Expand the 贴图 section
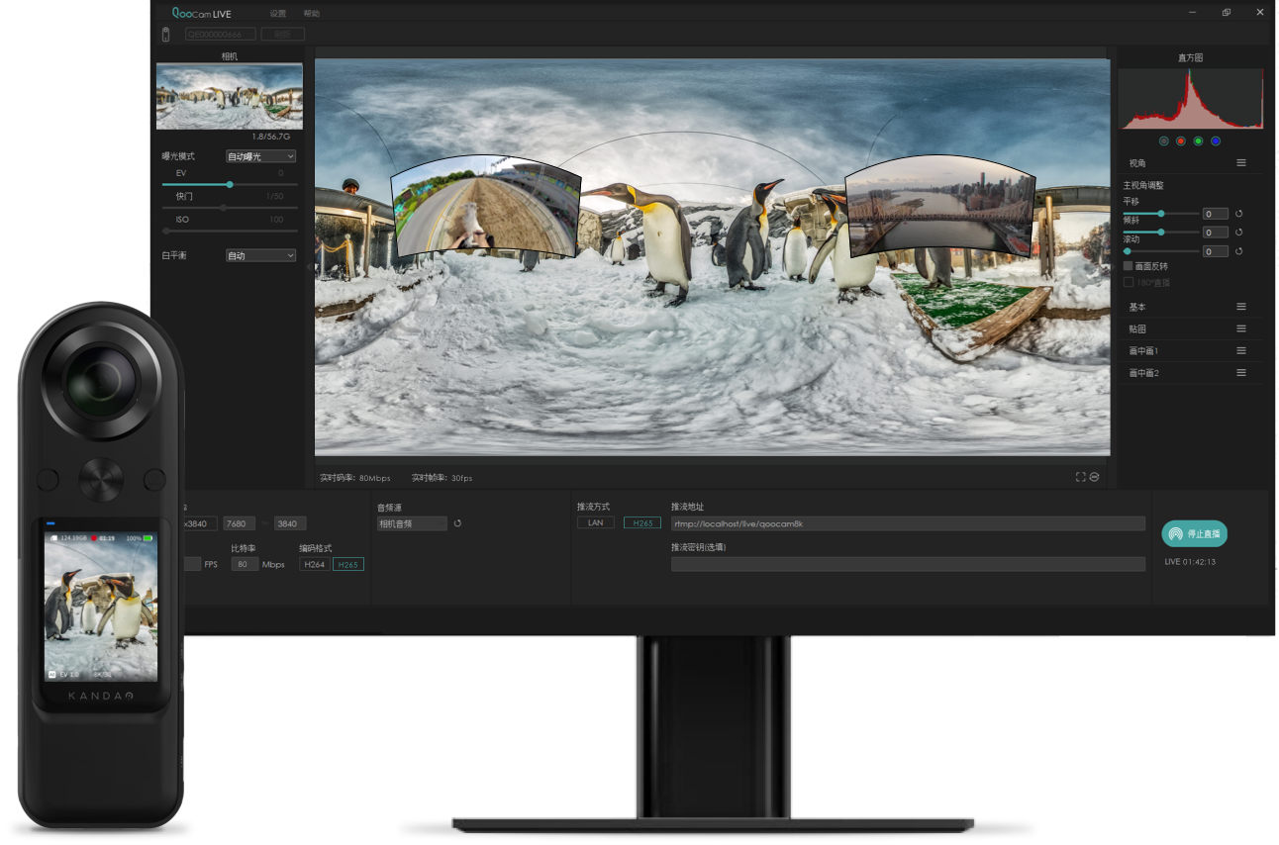Image resolution: width=1279 pixels, height=845 pixels. coord(1240,329)
